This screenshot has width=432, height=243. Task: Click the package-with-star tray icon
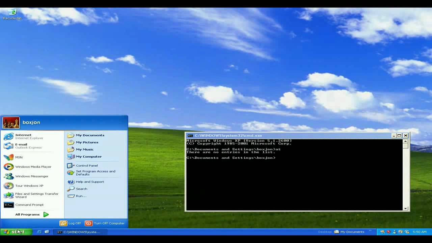(407, 232)
